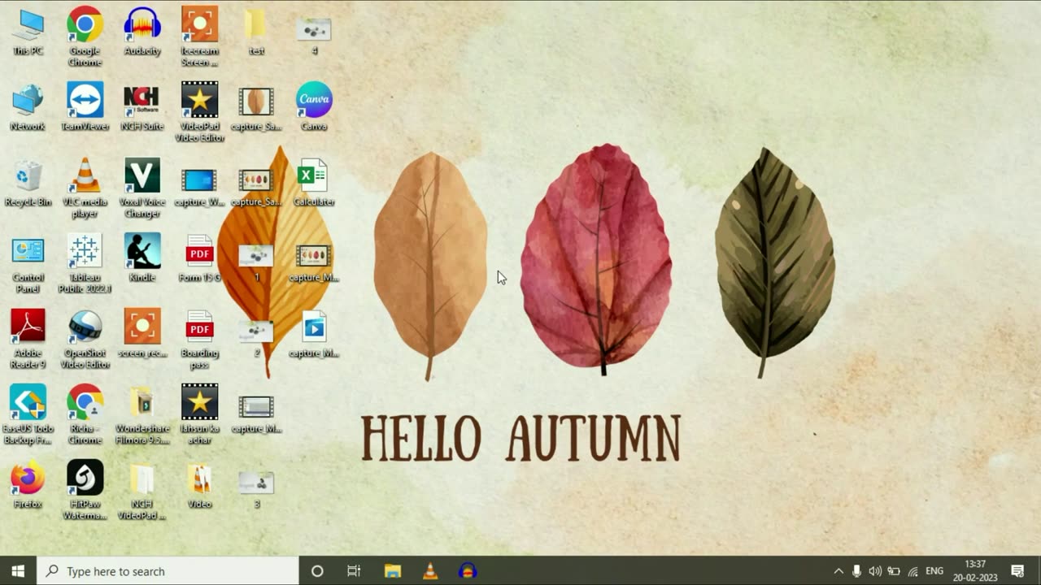Click the battery status tray icon

click(894, 571)
